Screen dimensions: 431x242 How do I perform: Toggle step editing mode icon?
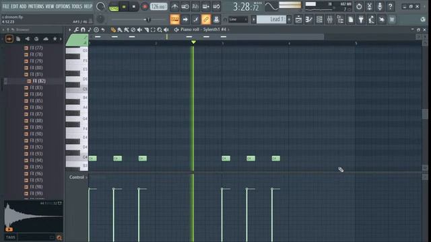pyautogui.click(x=206, y=6)
